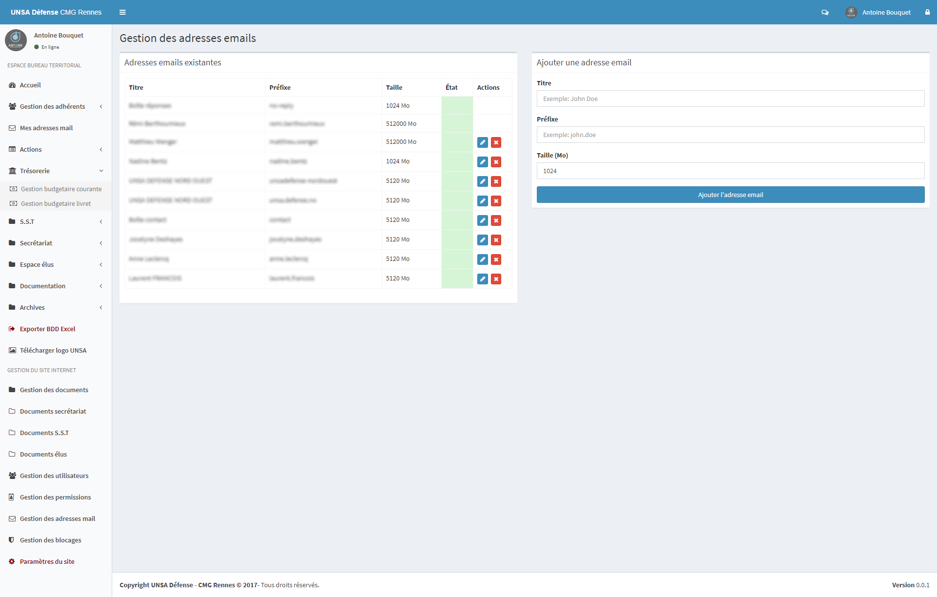
Task: Delete the last table row email
Action: tap(496, 279)
